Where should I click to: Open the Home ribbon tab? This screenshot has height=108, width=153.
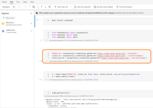tap(4, 2)
